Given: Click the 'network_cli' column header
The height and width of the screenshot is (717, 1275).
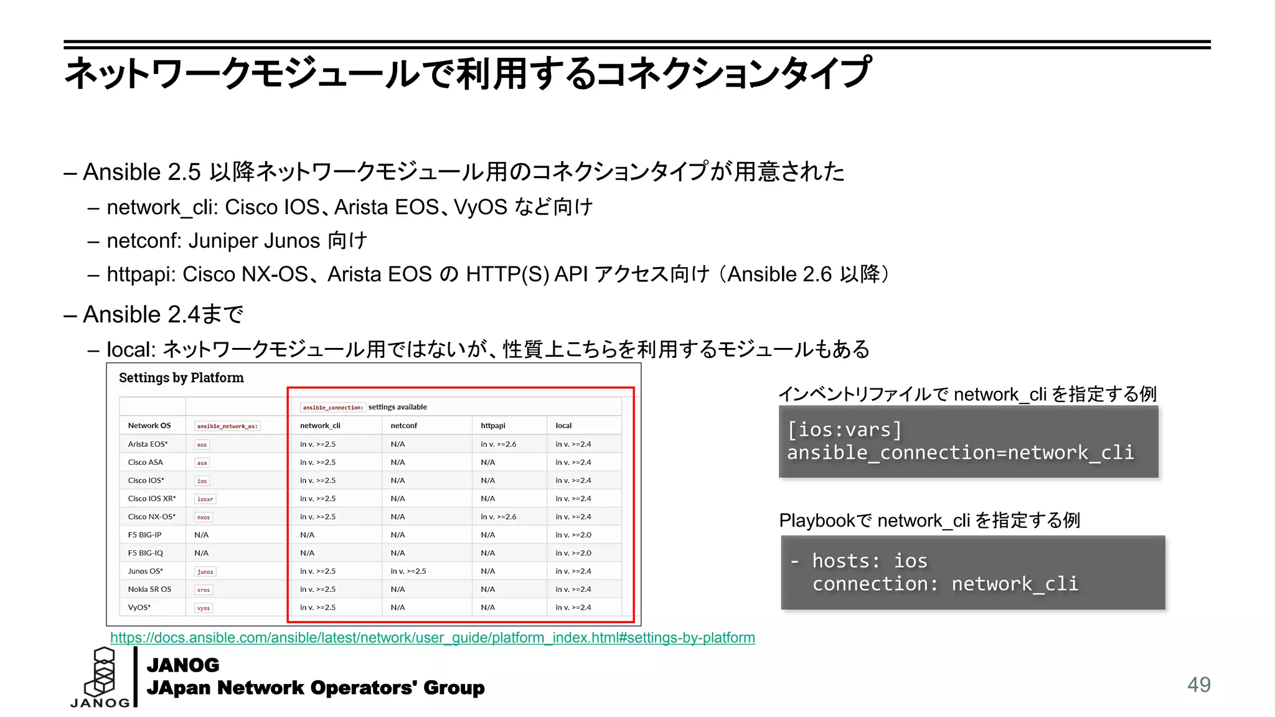Looking at the screenshot, I should [320, 426].
